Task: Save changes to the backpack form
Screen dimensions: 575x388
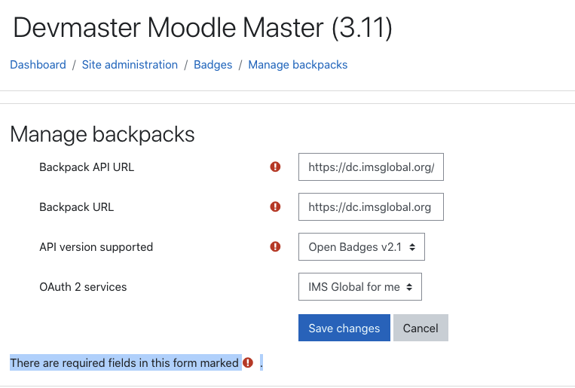Action: 344,328
